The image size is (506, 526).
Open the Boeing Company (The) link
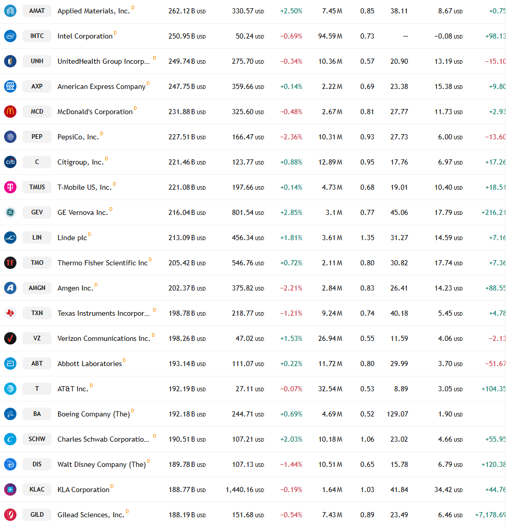pos(93,414)
